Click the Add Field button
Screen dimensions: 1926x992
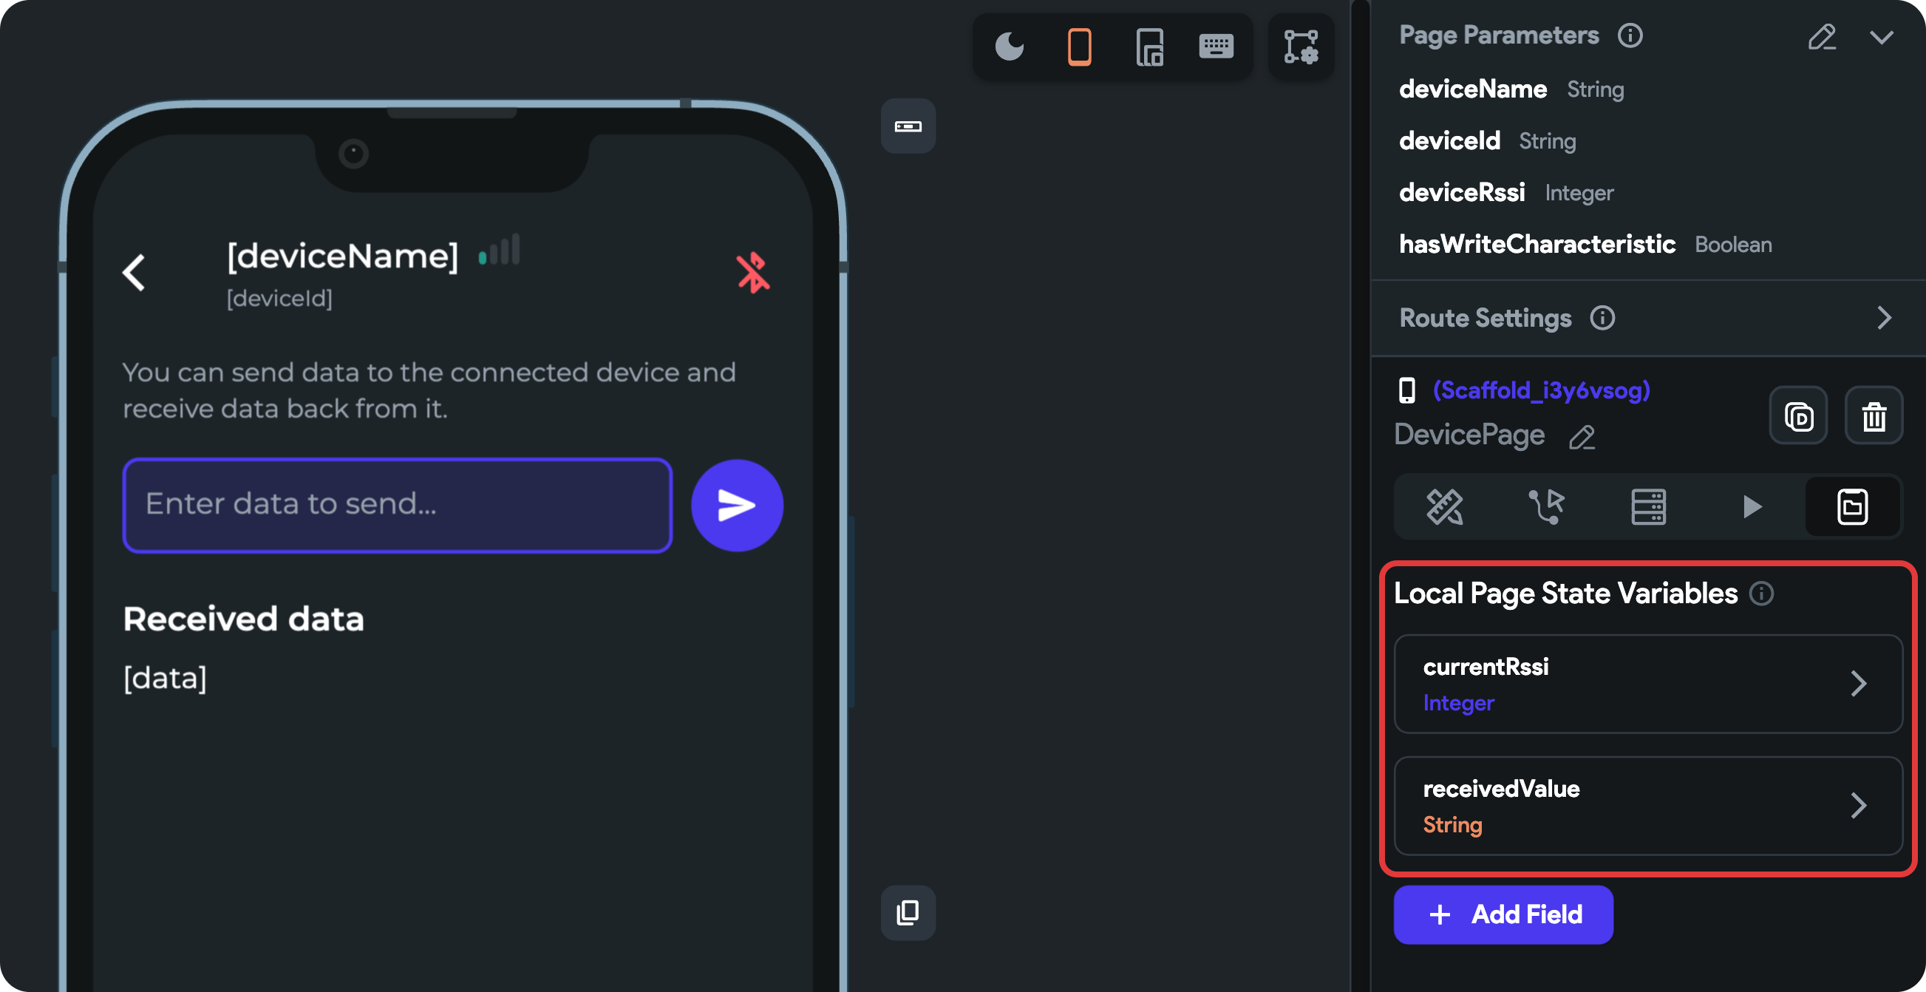click(x=1503, y=914)
